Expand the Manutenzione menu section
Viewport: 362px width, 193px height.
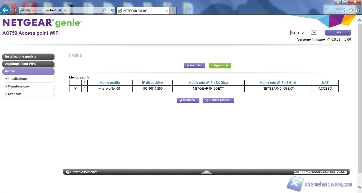pyautogui.click(x=18, y=86)
